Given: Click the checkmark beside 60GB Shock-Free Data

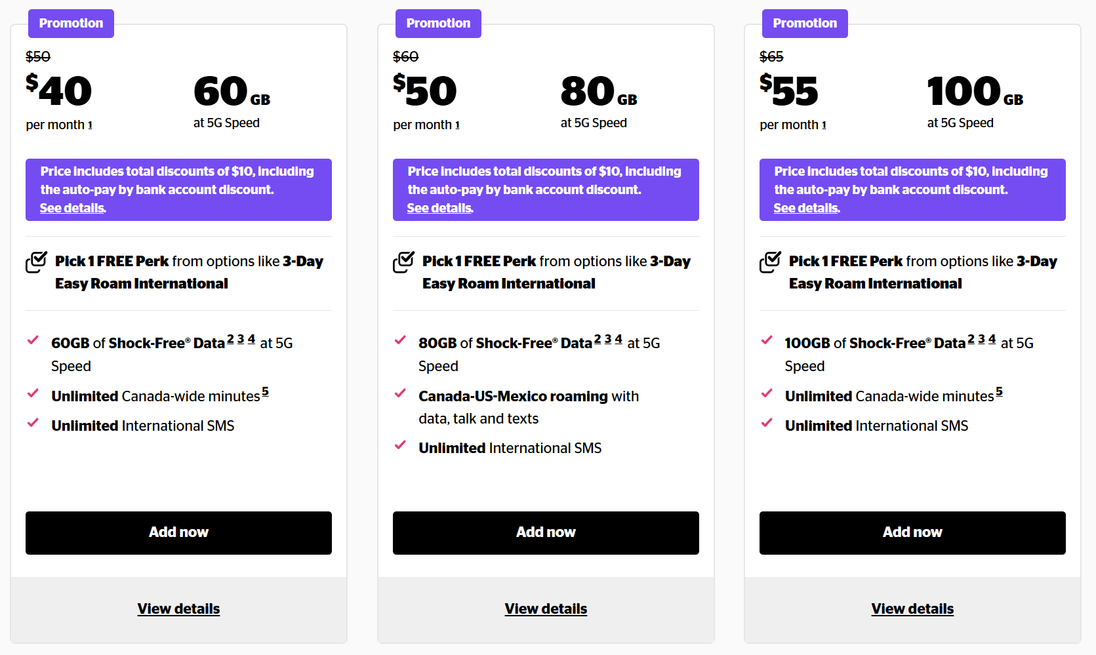Looking at the screenshot, I should coord(33,340).
